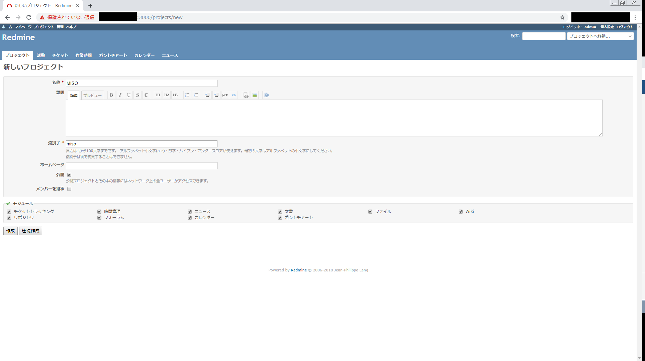Click the insert image icon
The image size is (645, 361).
pos(255,95)
